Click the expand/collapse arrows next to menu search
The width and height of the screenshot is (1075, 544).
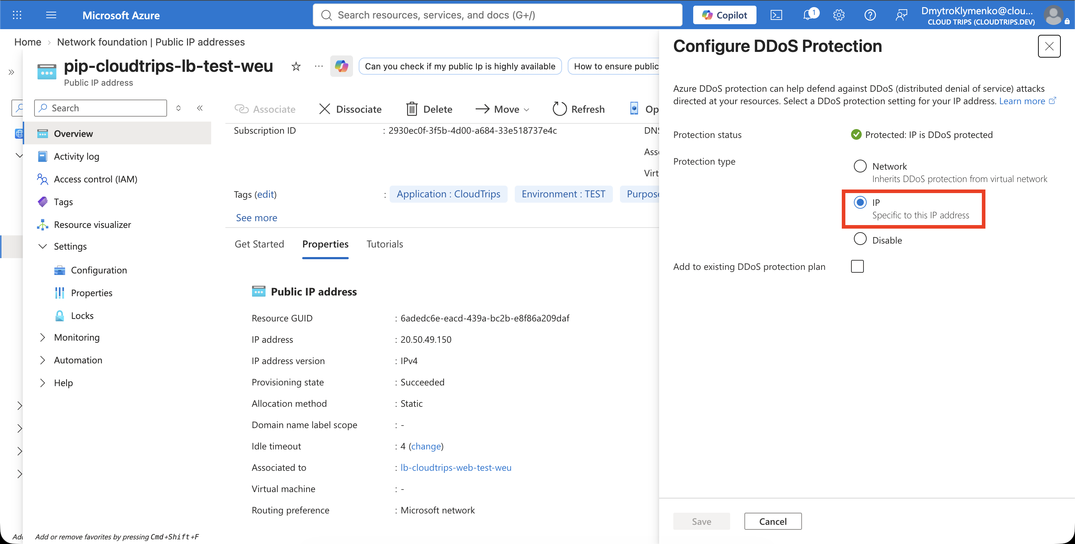[x=178, y=108]
